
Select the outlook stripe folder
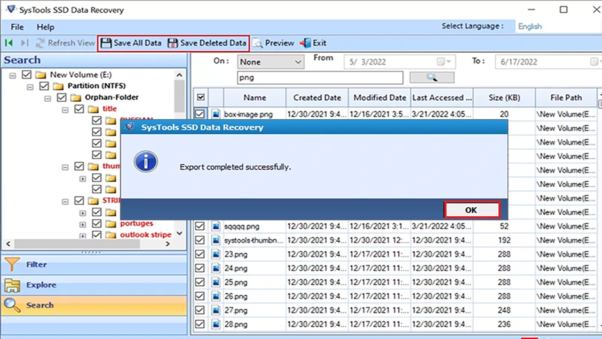click(x=146, y=234)
